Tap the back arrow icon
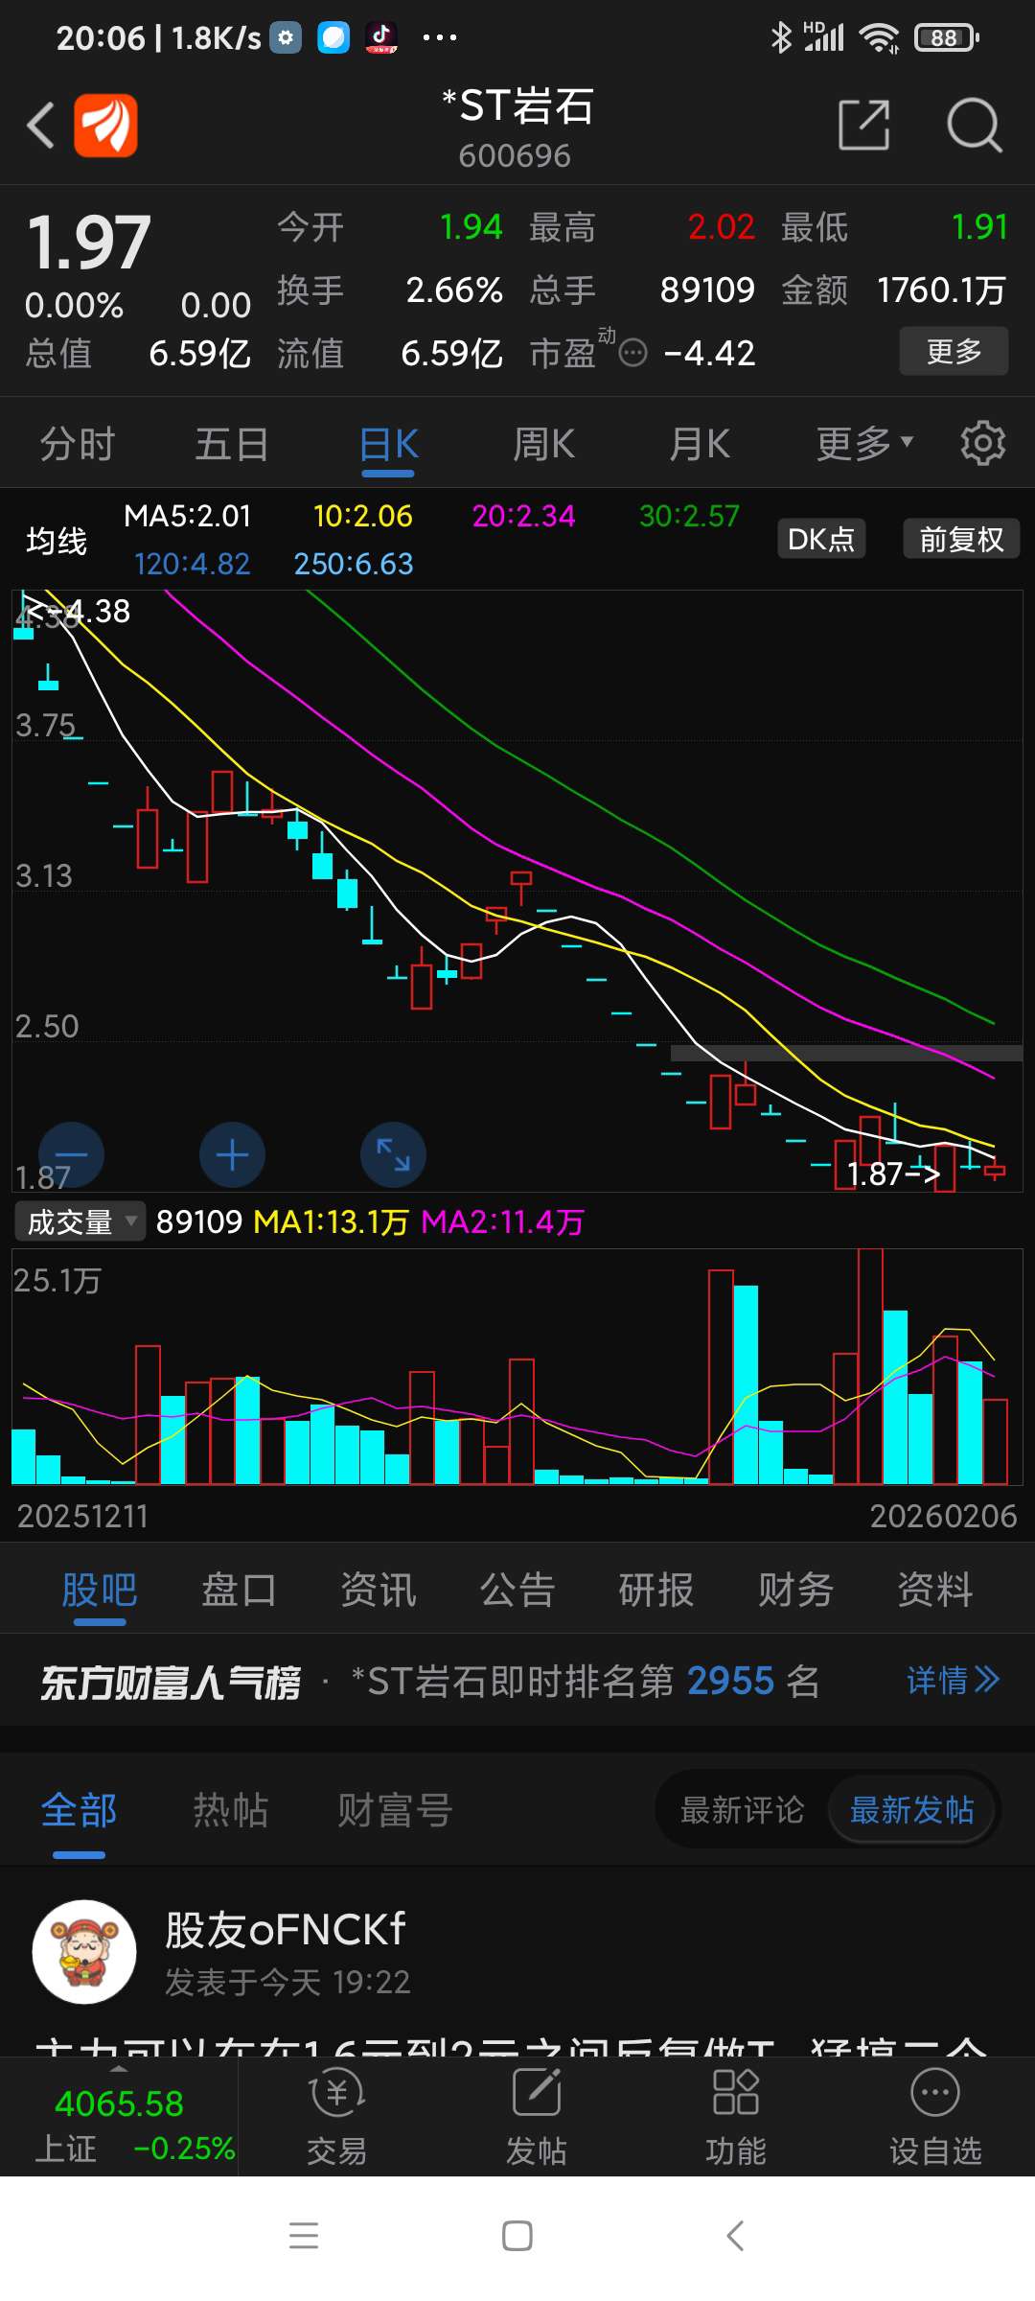 tap(40, 126)
